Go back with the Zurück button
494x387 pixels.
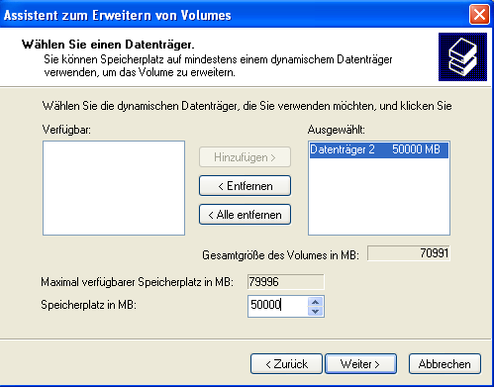pos(286,364)
